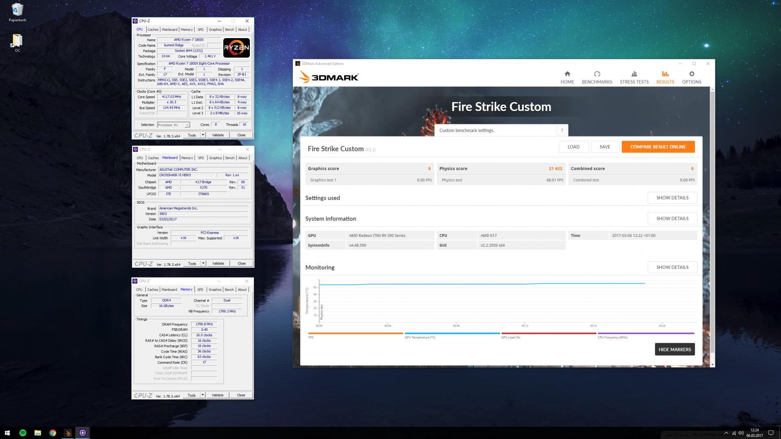Open the volume control in the tray
This screenshot has width=781, height=439.
741,433
